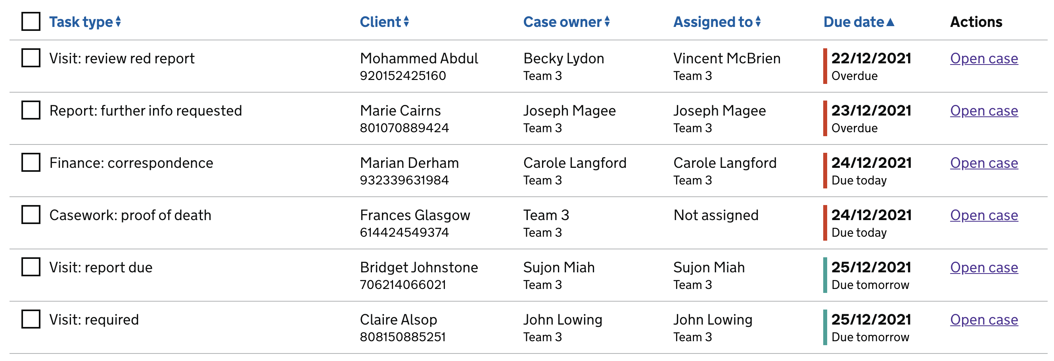Sort by Case owner column arrows
The height and width of the screenshot is (361, 1054).
coord(607,22)
